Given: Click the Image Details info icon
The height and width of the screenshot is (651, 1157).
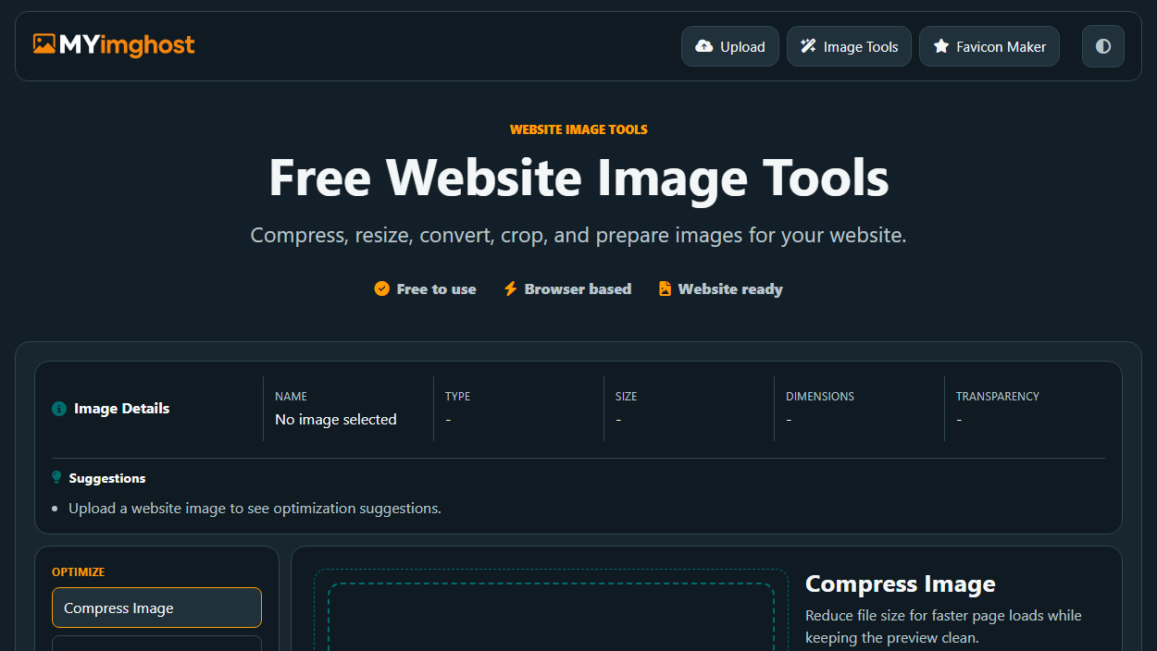Looking at the screenshot, I should 59,409.
